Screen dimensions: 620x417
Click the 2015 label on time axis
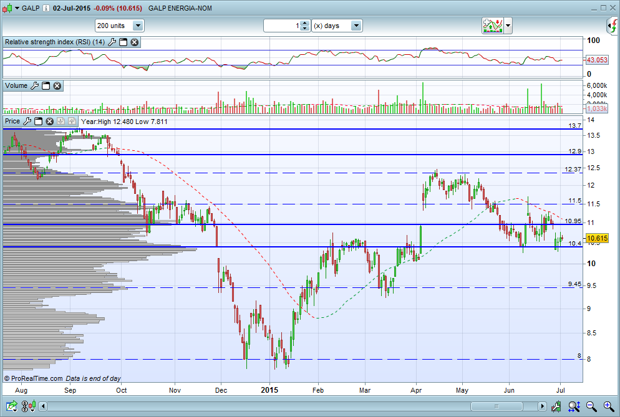[x=269, y=390]
